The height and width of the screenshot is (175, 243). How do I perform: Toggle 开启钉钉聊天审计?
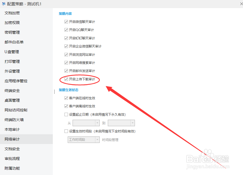pos(66,38)
